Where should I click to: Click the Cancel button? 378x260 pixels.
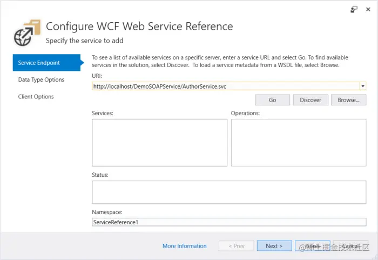point(350,246)
